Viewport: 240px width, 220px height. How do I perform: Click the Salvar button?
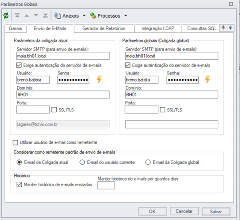[x=216, y=212]
